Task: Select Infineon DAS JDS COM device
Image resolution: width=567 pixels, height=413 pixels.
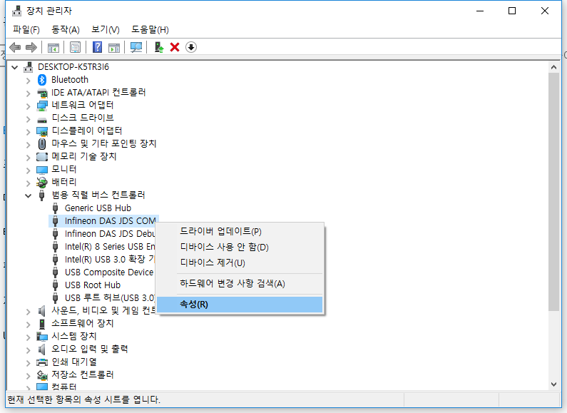Action: [x=110, y=221]
